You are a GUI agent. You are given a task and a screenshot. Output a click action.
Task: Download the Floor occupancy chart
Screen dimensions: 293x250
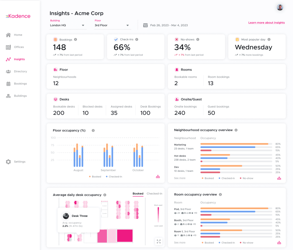tap(158, 177)
